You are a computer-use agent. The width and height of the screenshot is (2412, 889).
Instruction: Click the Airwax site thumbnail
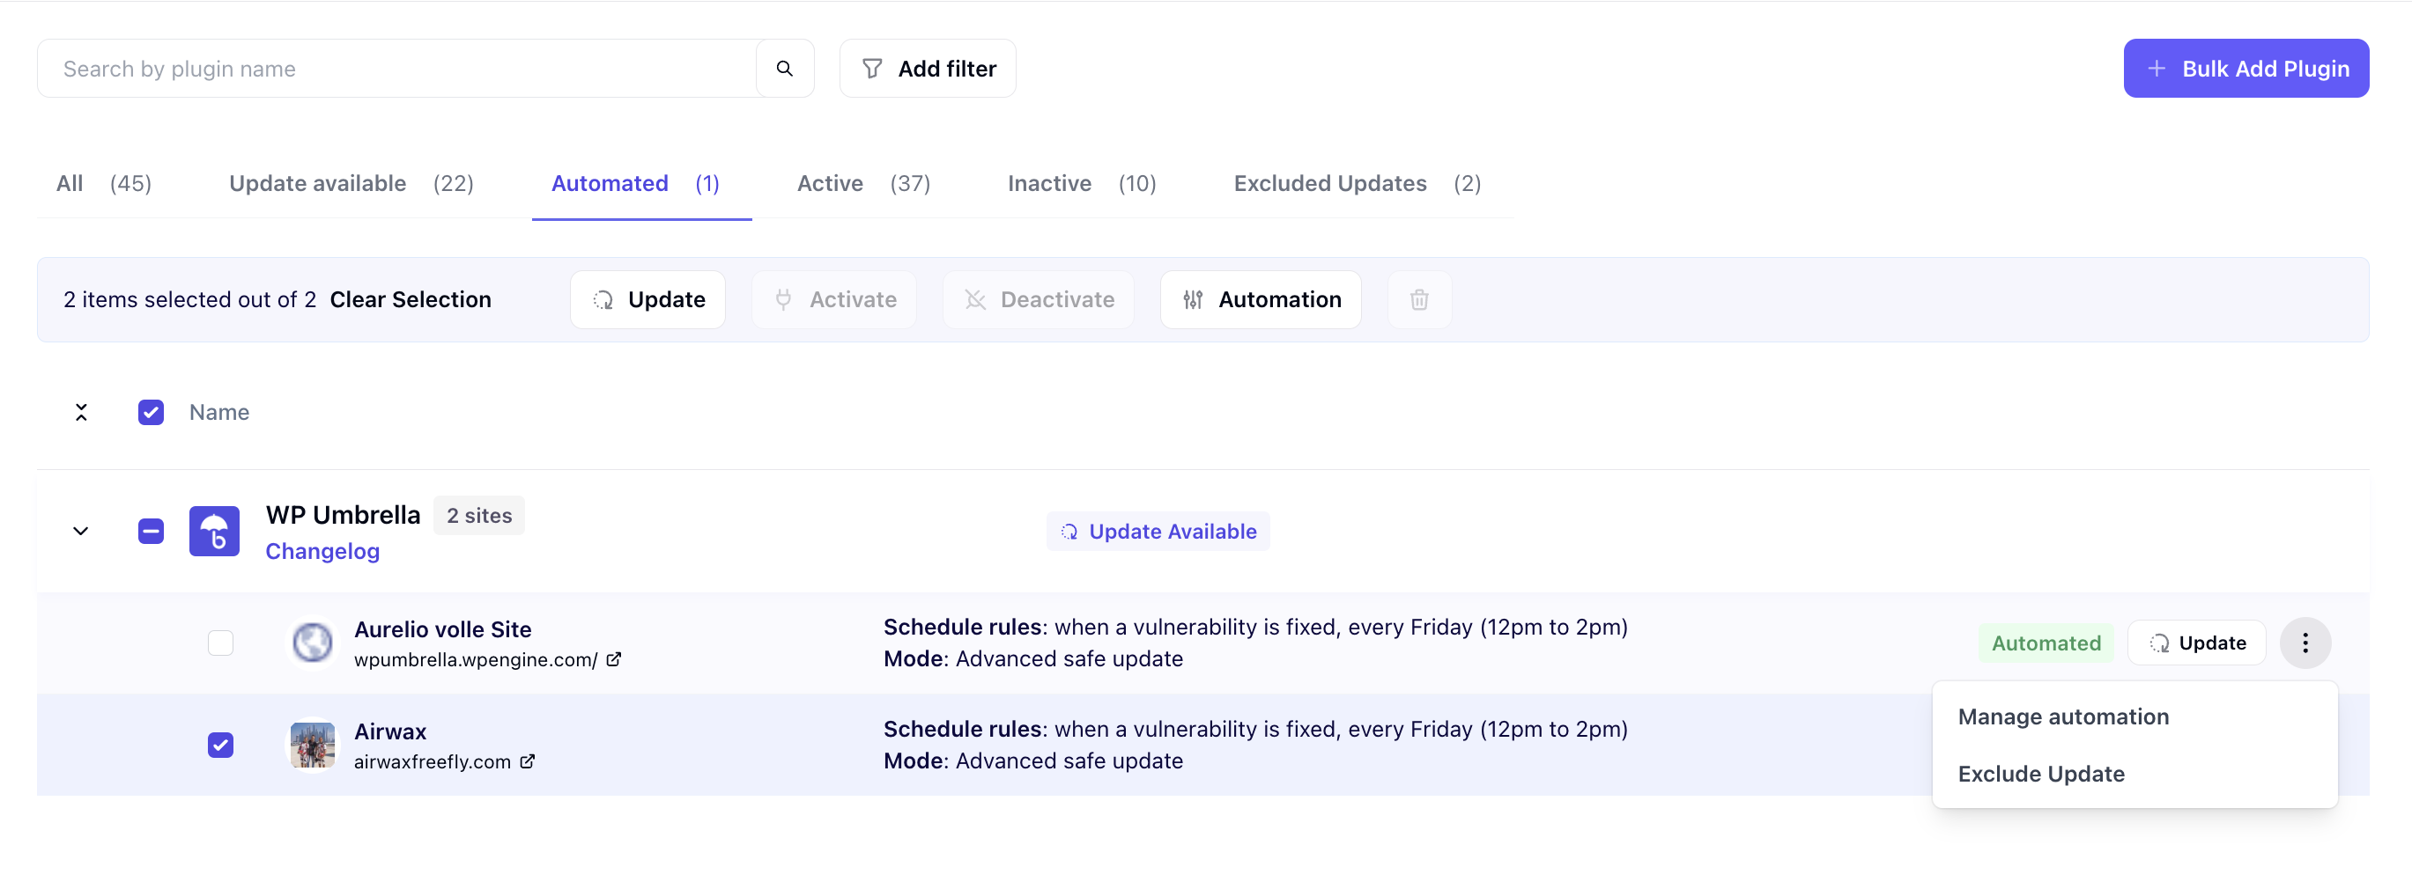pyautogui.click(x=313, y=745)
